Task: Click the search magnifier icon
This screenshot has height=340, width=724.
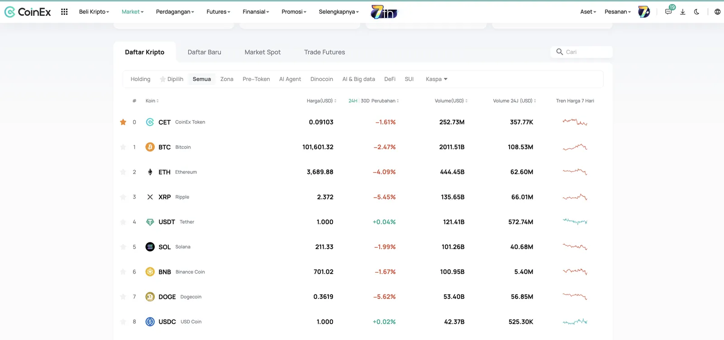Action: [x=560, y=52]
